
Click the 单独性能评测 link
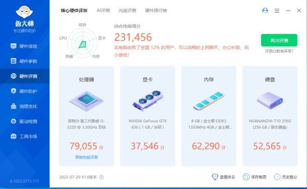pyautogui.click(x=86, y=157)
